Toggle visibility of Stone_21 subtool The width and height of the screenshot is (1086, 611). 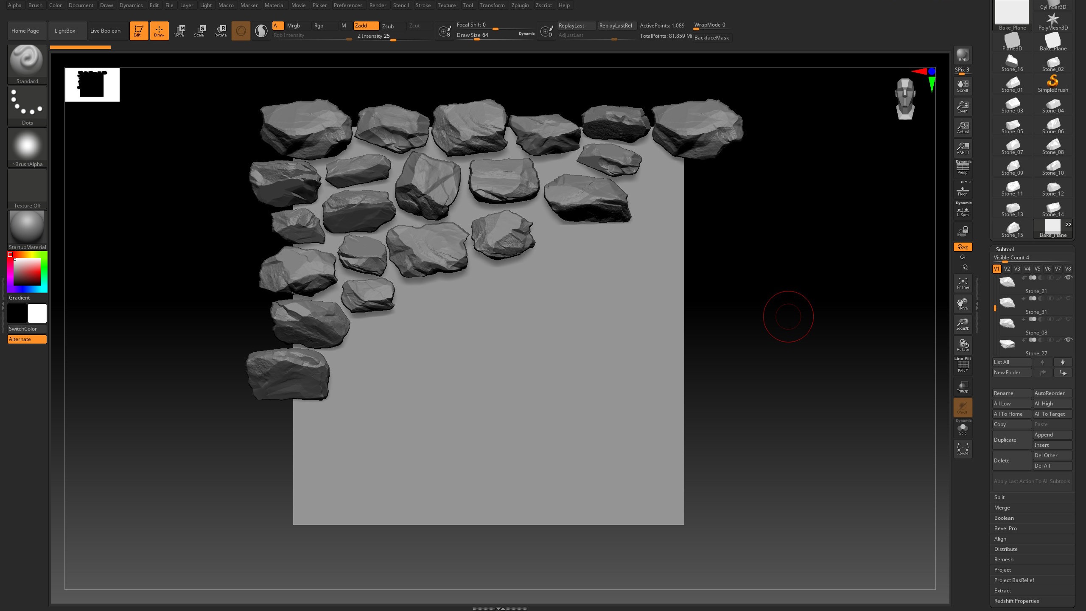(x=1069, y=278)
